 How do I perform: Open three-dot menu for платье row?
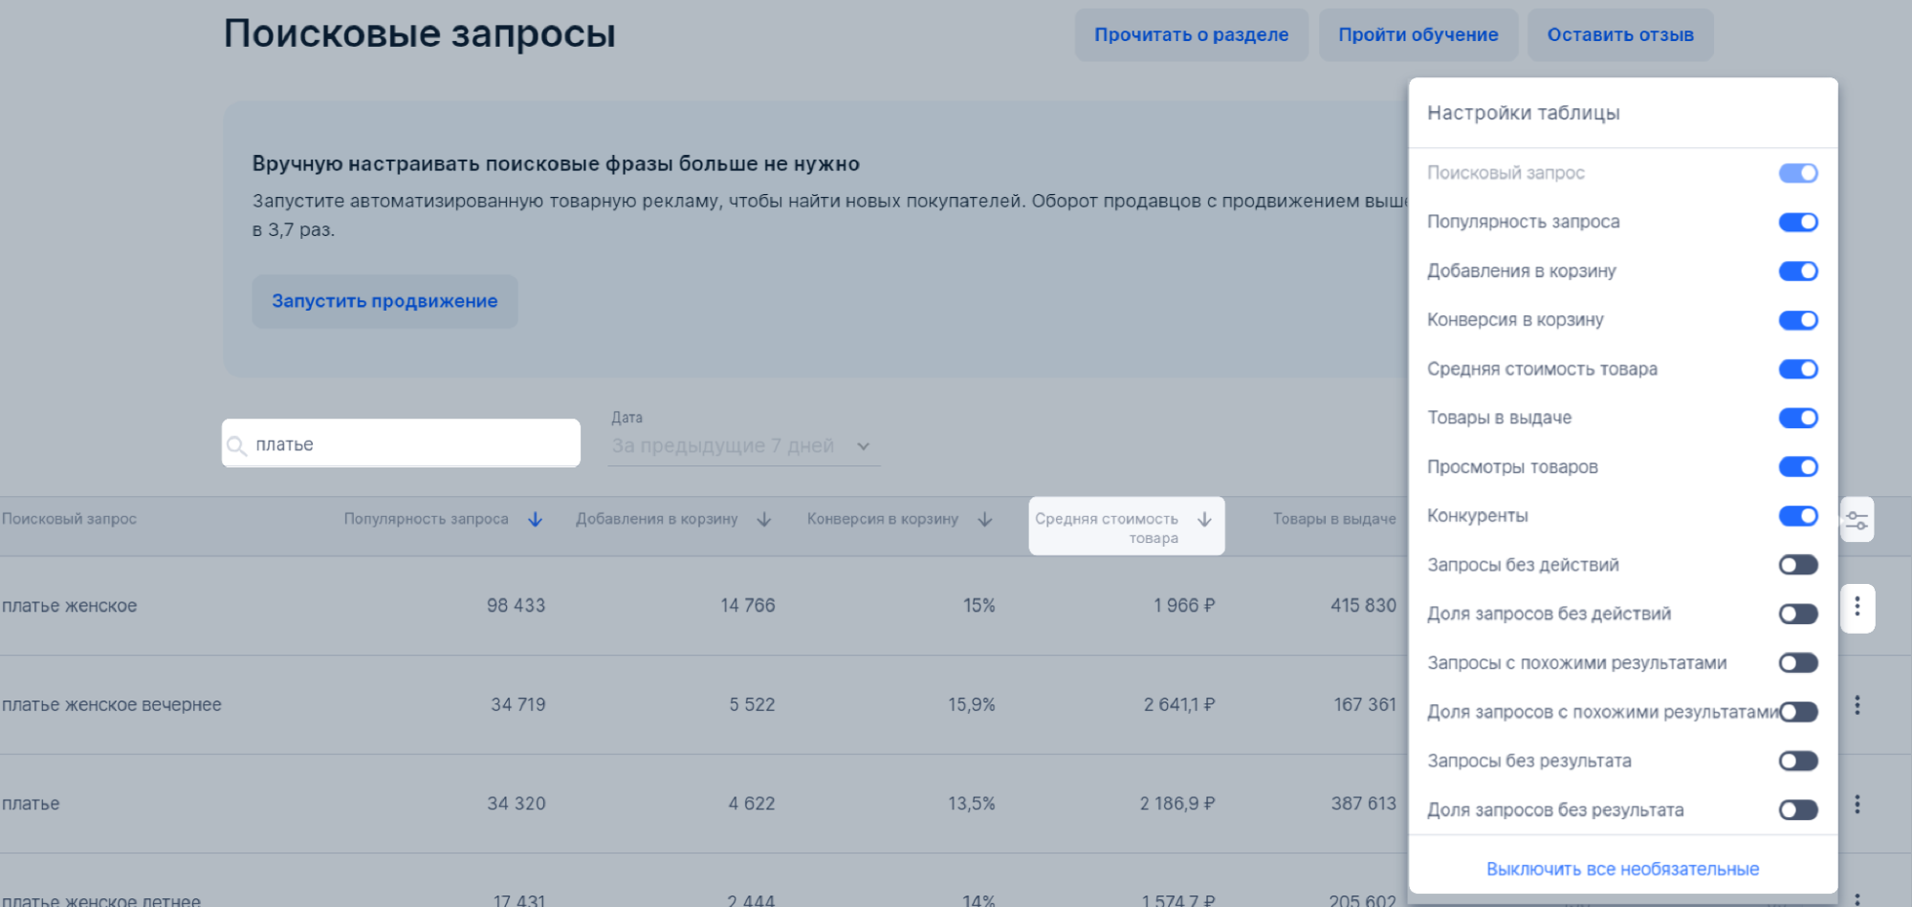click(1857, 805)
